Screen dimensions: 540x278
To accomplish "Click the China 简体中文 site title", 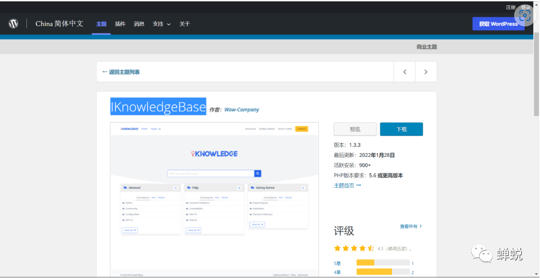I will pos(59,24).
